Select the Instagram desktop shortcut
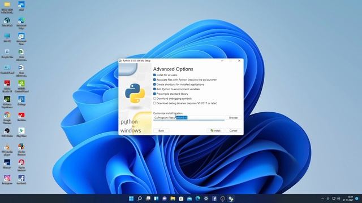This screenshot has height=203, width=362. tap(7, 180)
